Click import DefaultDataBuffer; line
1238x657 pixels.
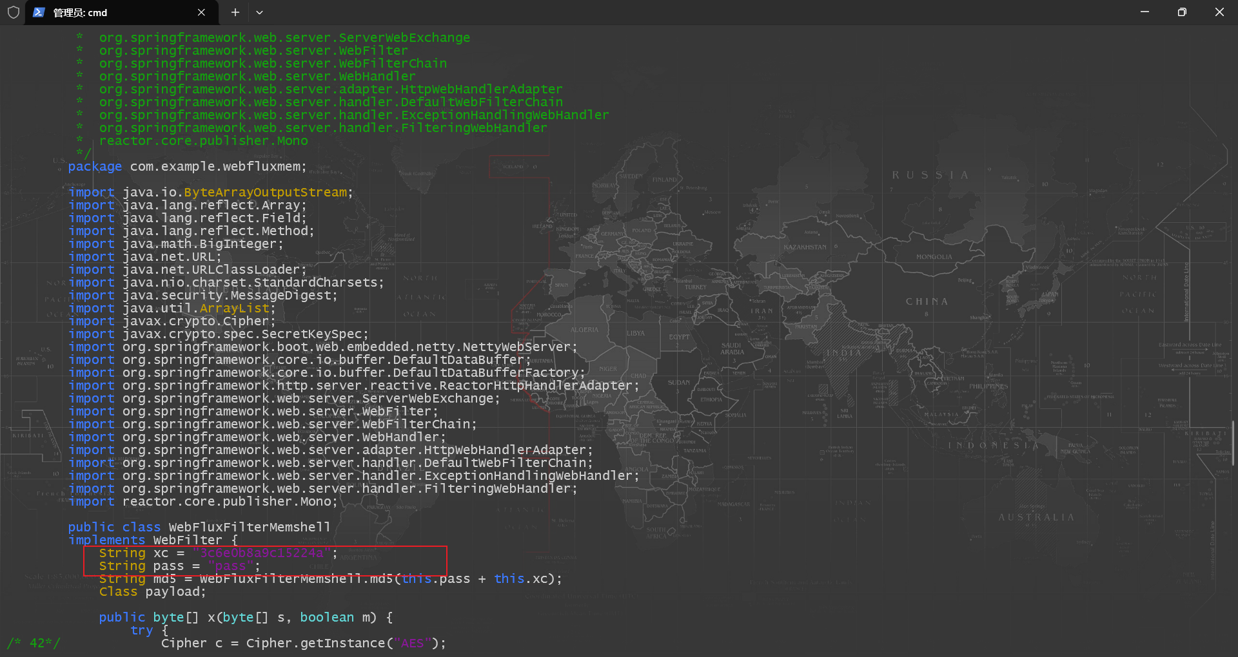[x=300, y=360]
